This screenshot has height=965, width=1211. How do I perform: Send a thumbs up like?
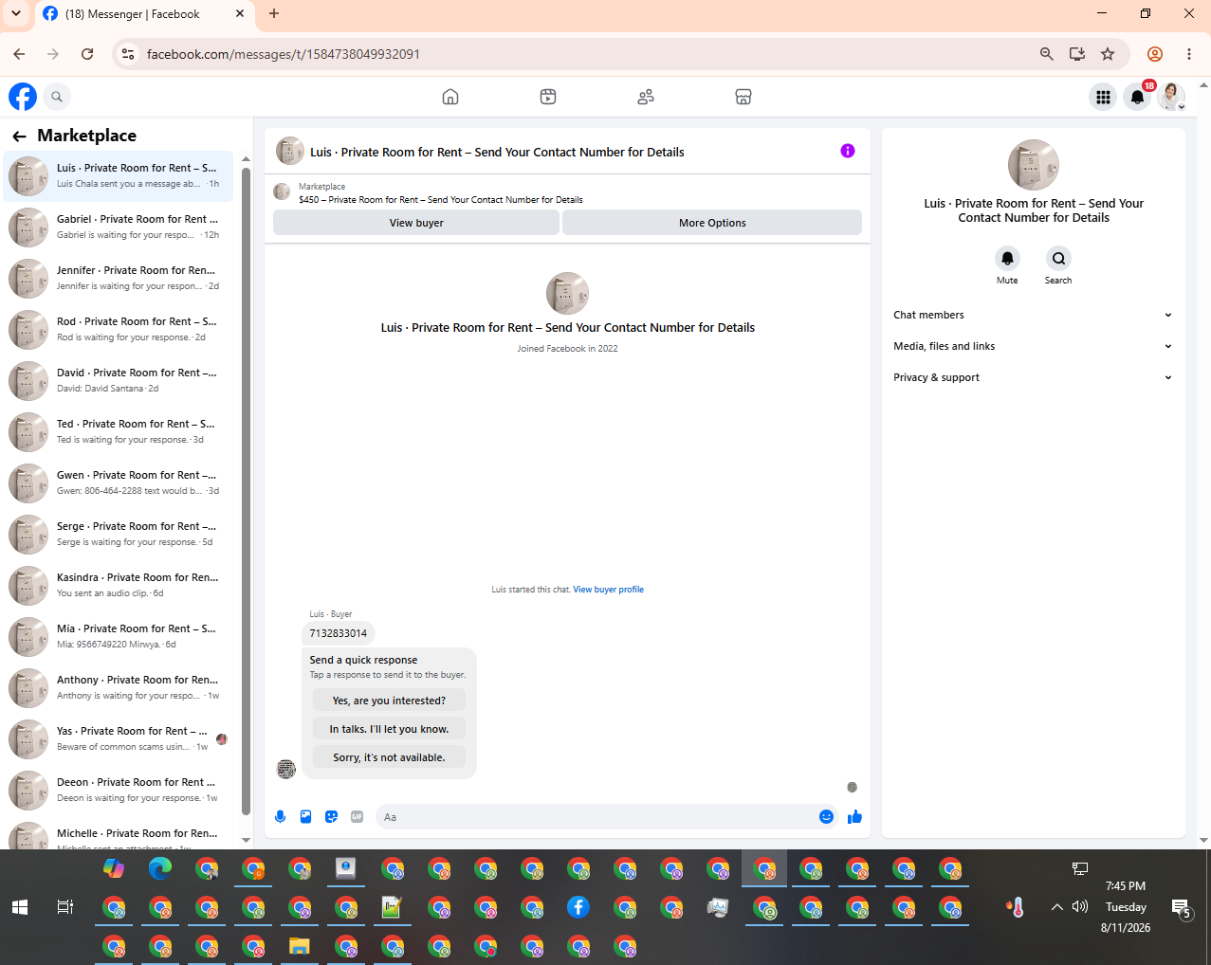click(854, 817)
